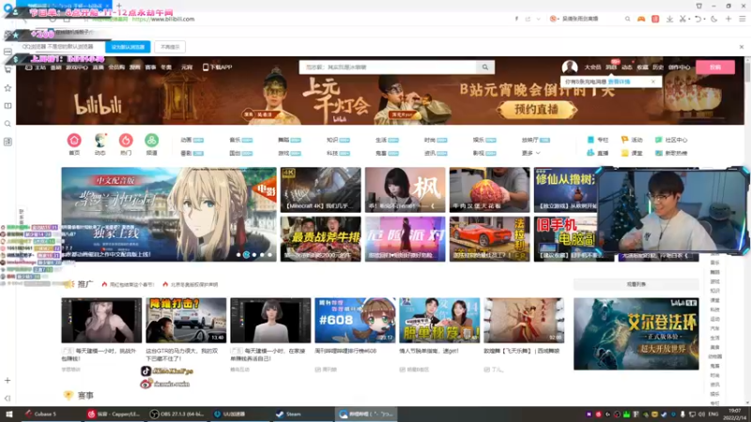
Task: Open the 活动 activity flag icon
Action: pyautogui.click(x=624, y=140)
